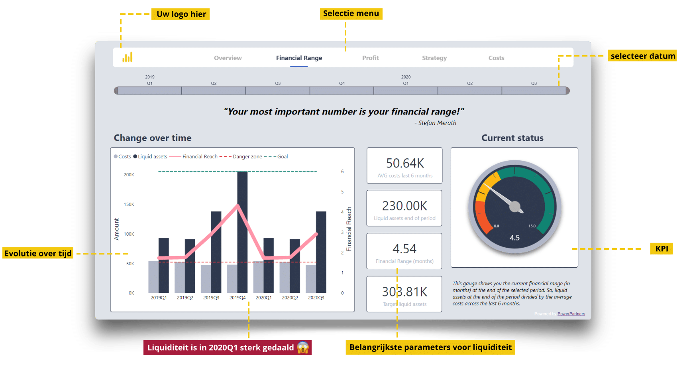The width and height of the screenshot is (687, 367).
Task: Click the Stefan Merath attribution text
Action: coord(436,123)
